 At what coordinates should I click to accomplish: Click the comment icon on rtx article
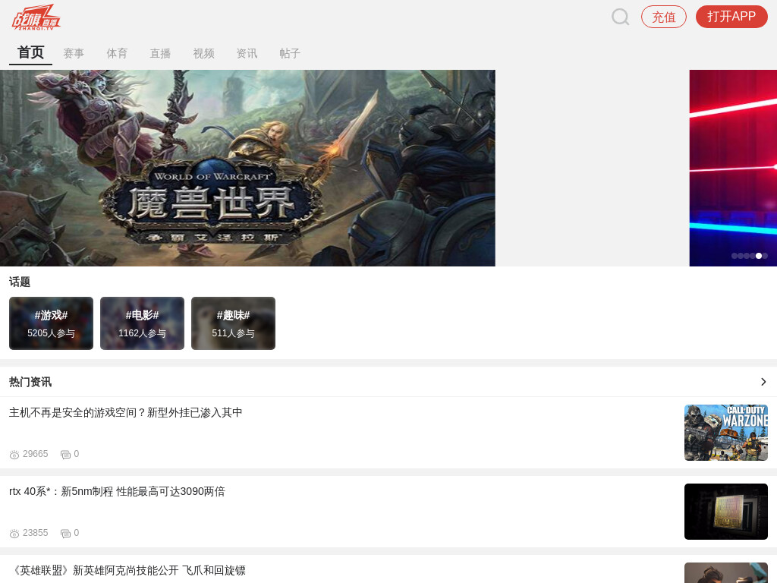[x=65, y=534]
